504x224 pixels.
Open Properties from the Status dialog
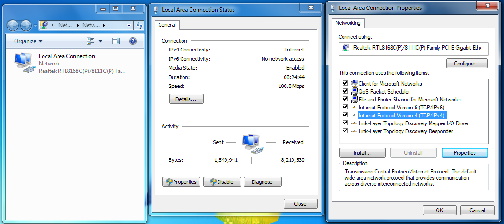tap(181, 182)
